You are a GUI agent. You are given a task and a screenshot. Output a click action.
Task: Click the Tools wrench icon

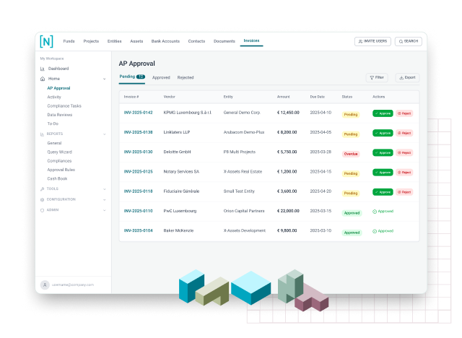point(42,189)
